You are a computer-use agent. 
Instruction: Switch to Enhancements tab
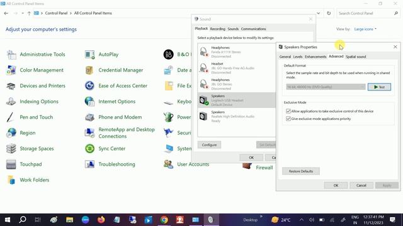(315, 56)
